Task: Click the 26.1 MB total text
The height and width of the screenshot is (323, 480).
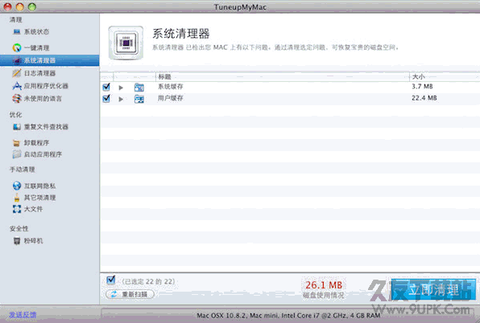Action: 324,285
